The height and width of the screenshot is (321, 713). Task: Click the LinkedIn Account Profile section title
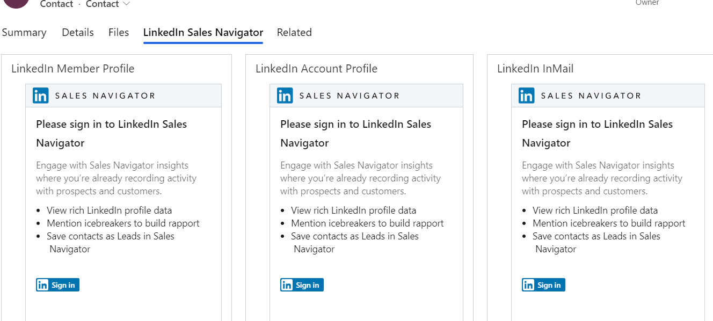pyautogui.click(x=316, y=69)
